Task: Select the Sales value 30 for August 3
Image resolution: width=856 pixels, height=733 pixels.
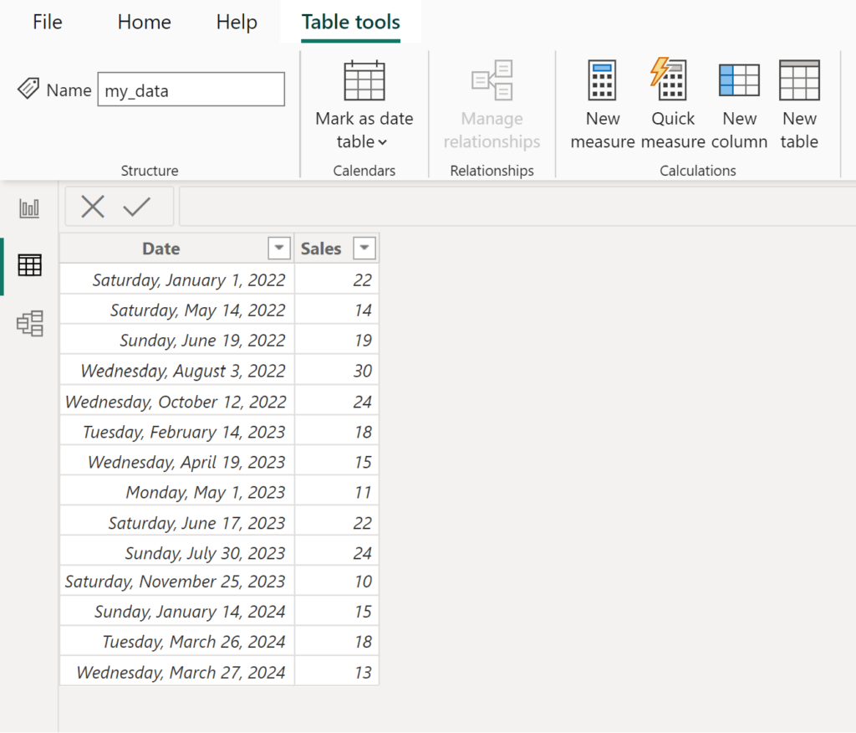Action: (x=358, y=370)
